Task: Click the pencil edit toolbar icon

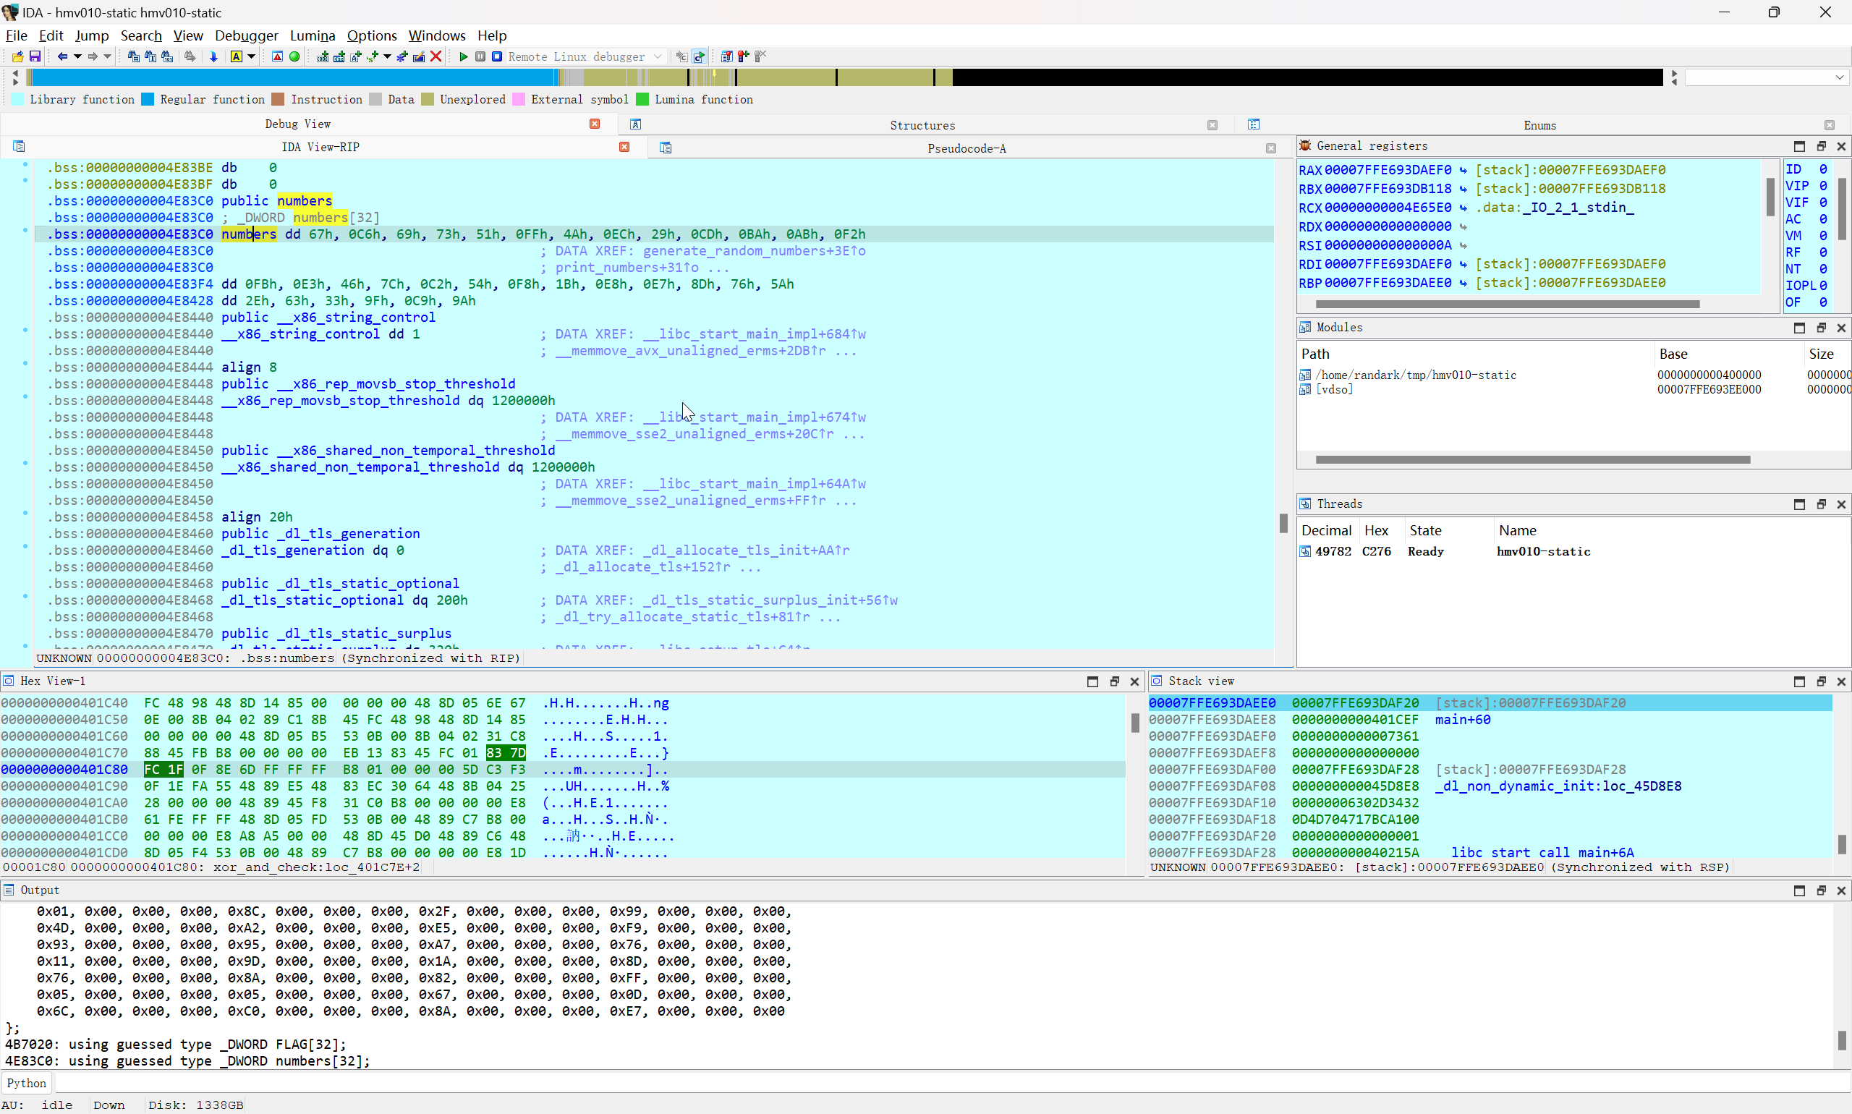Action: coord(419,56)
